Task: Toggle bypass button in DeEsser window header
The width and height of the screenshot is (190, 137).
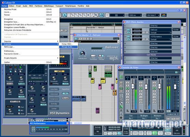Action: (76, 39)
